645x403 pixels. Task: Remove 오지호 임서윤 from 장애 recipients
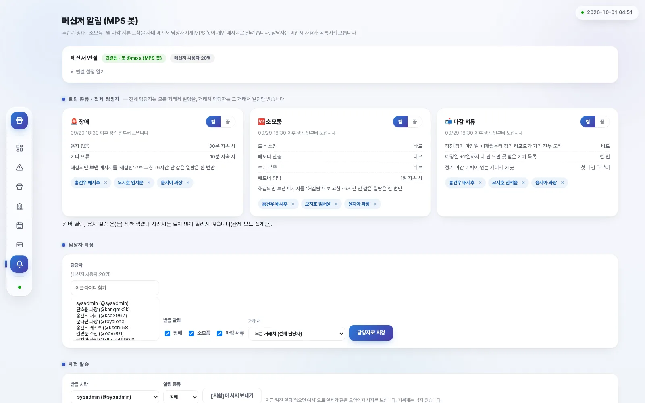pyautogui.click(x=149, y=183)
